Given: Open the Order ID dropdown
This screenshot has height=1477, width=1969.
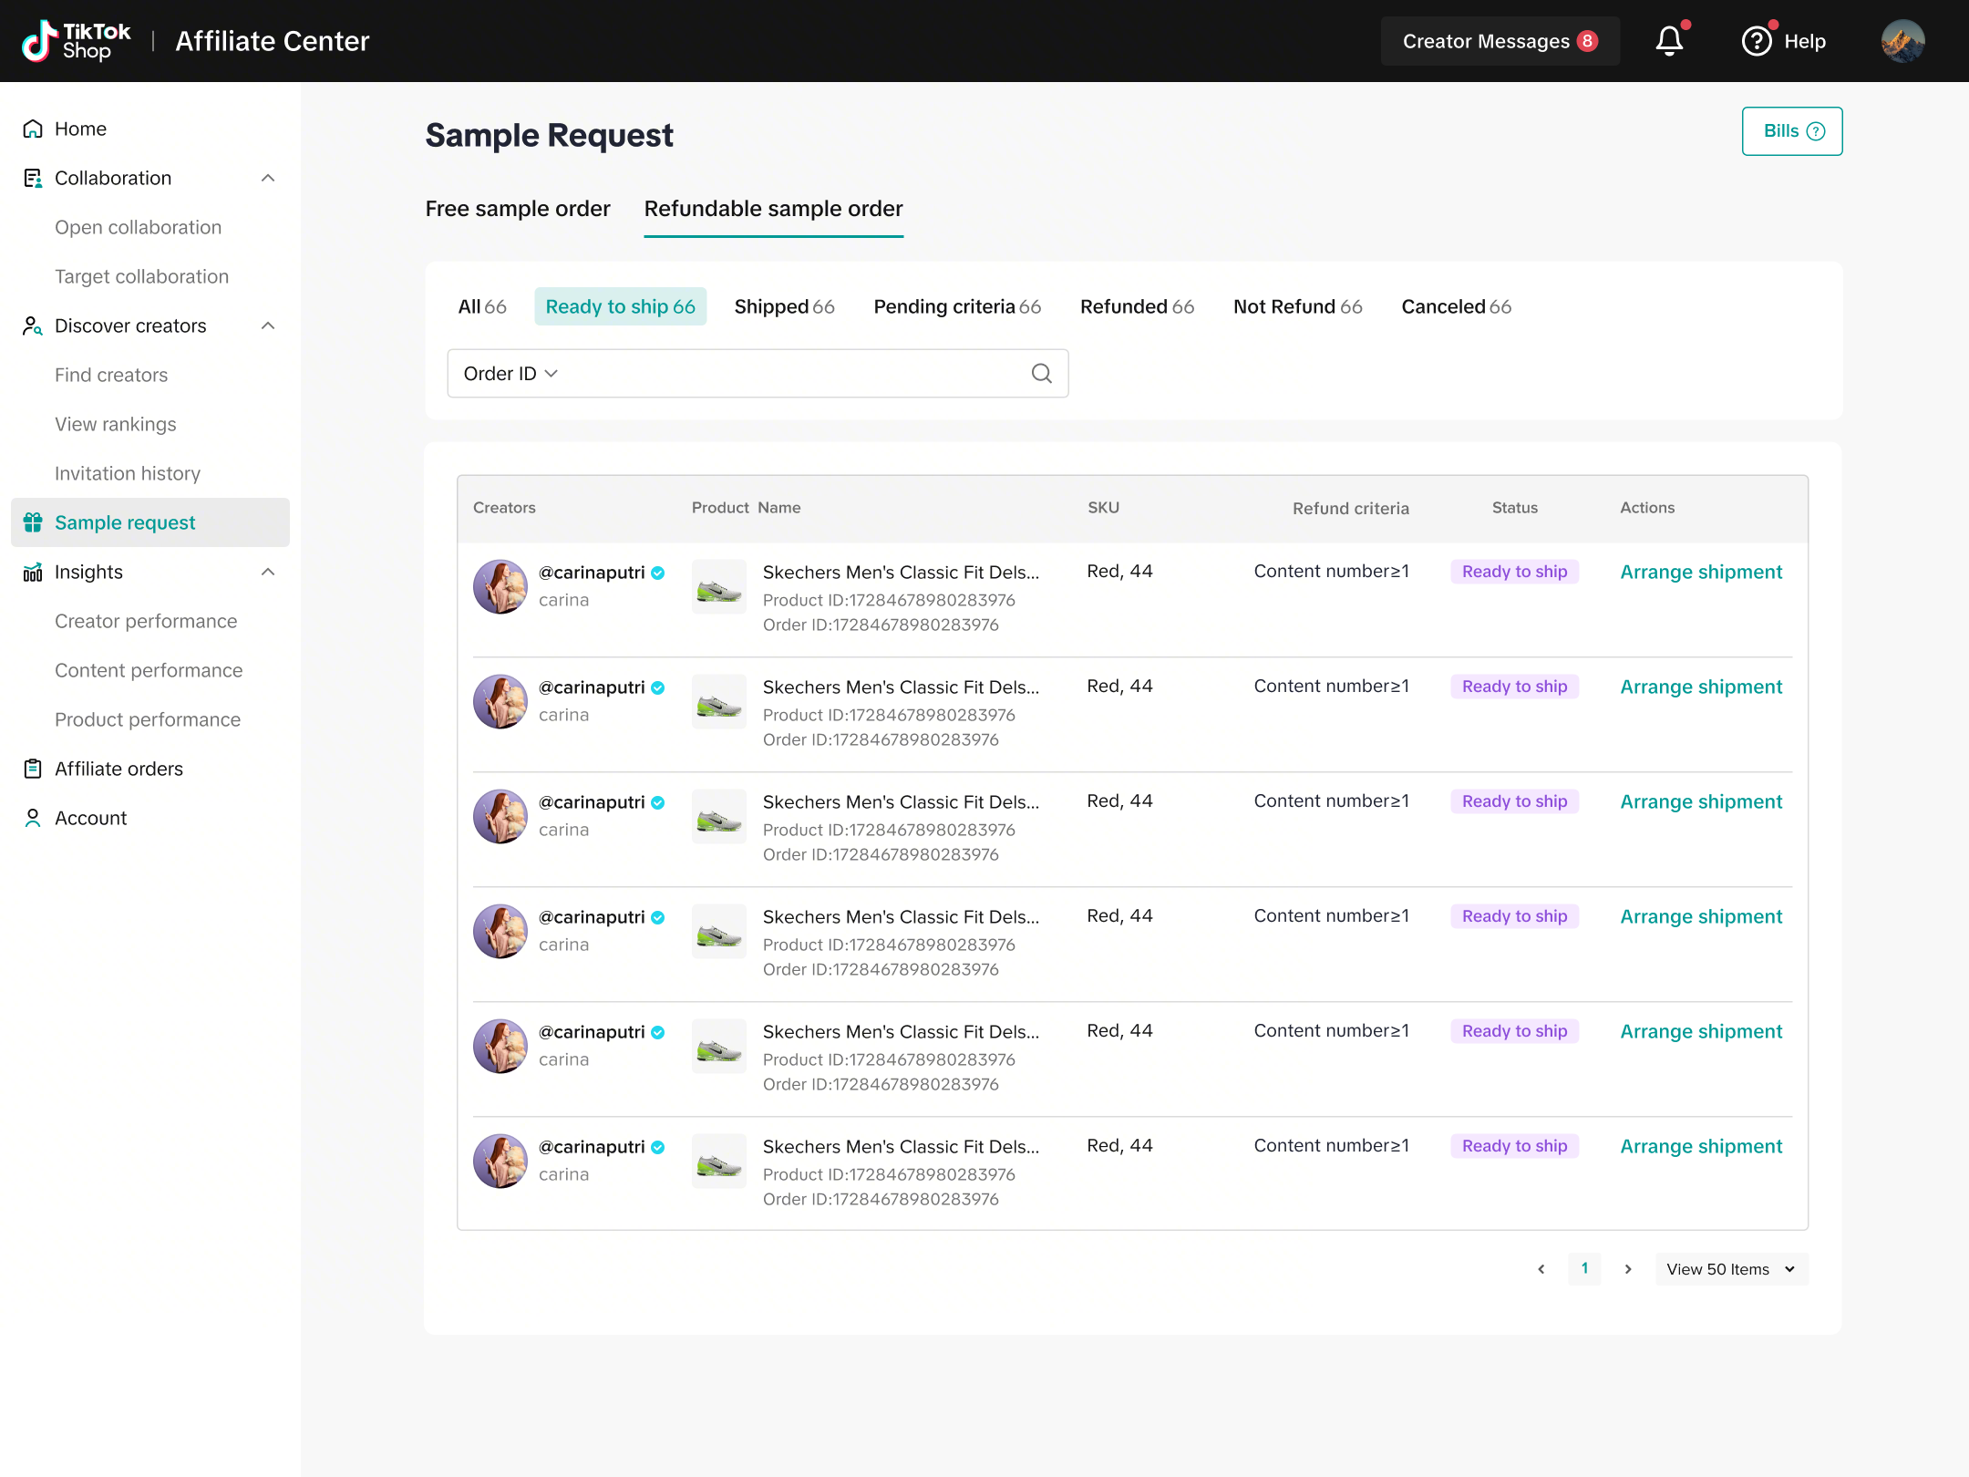Looking at the screenshot, I should (510, 374).
